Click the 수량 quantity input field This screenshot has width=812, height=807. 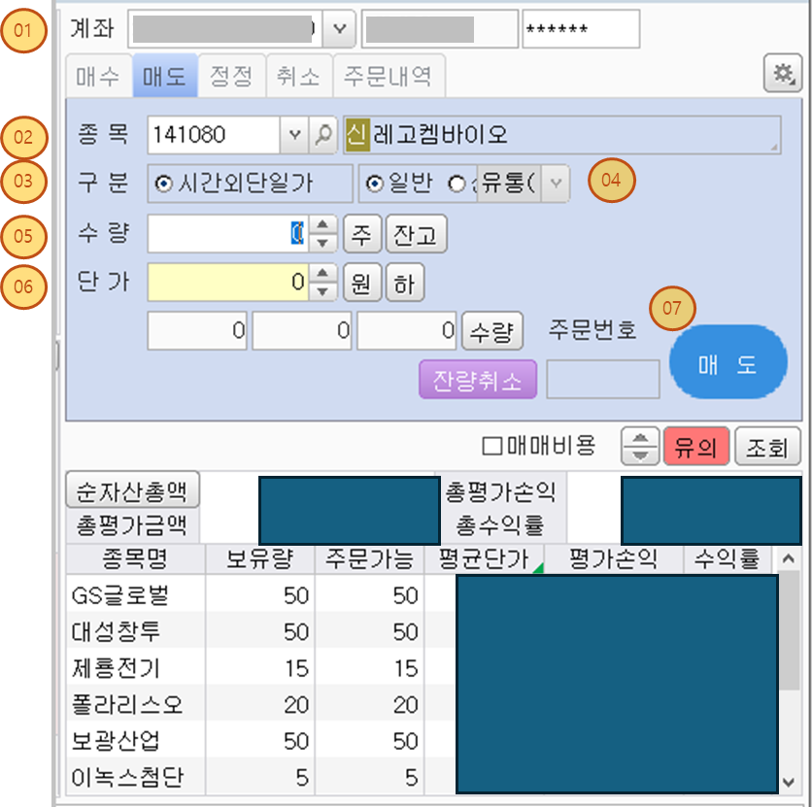[228, 234]
